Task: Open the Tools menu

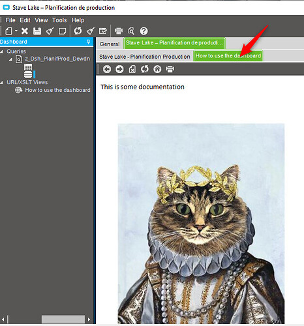Action: [x=59, y=20]
